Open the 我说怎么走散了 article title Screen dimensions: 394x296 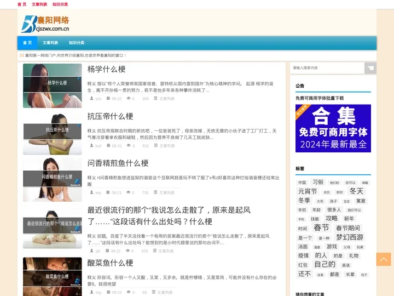click(x=169, y=216)
